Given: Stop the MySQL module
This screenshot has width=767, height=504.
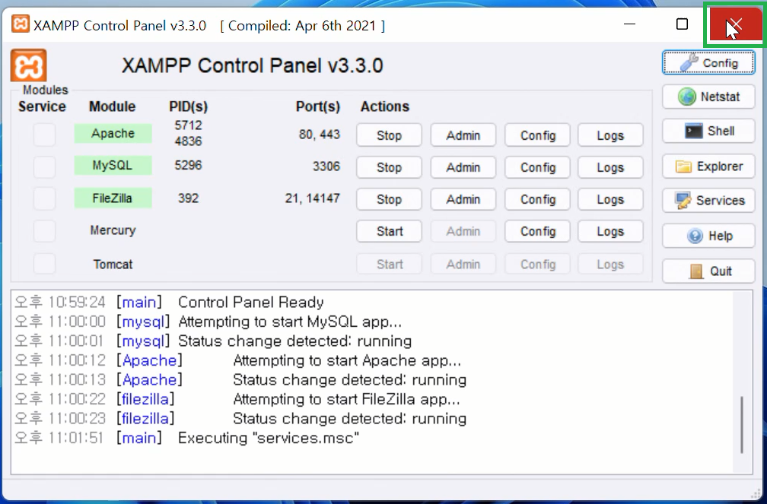Looking at the screenshot, I should (x=389, y=167).
